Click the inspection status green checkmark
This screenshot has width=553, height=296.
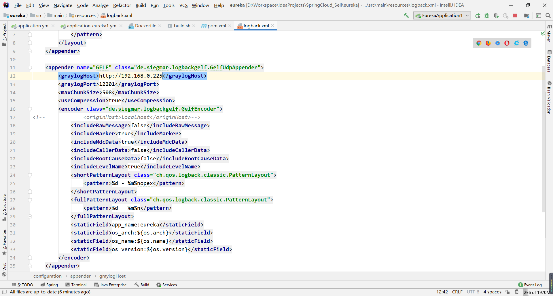[x=543, y=34]
